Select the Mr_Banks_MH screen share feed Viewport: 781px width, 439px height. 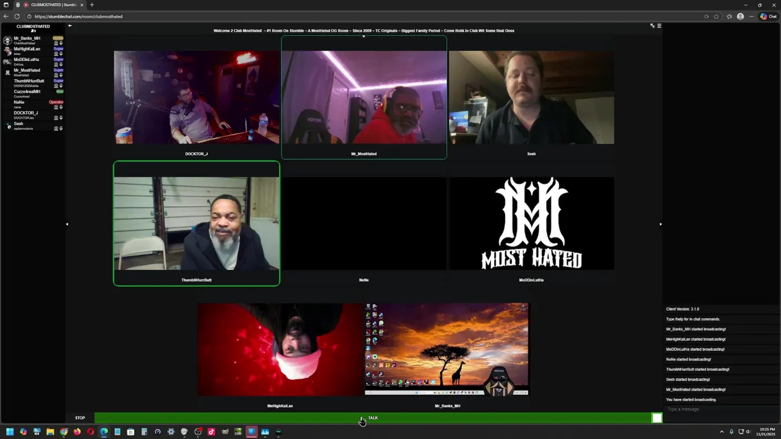click(x=447, y=349)
